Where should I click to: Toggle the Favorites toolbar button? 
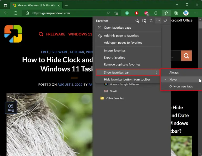pos(166,13)
